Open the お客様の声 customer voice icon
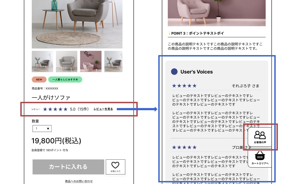 coord(260,137)
